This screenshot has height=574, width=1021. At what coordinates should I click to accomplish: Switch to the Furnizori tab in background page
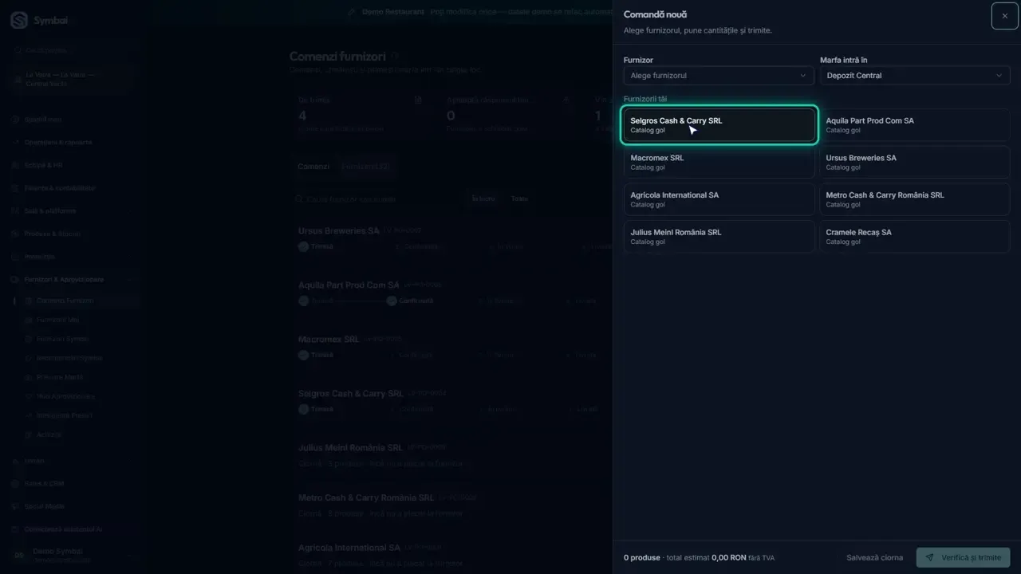(365, 167)
